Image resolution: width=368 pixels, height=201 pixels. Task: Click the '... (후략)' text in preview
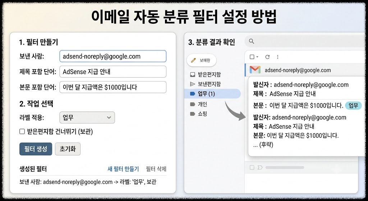click(263, 145)
